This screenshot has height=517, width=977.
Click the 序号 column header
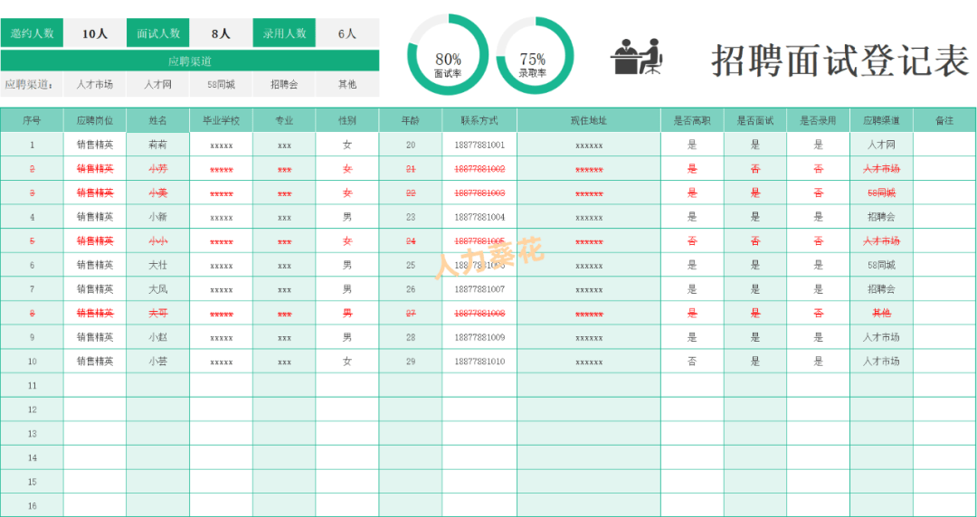(32, 121)
